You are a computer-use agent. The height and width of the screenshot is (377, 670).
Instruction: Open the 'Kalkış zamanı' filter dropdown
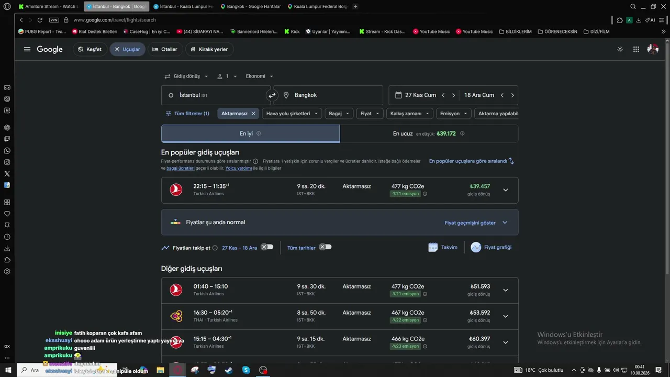(x=410, y=114)
